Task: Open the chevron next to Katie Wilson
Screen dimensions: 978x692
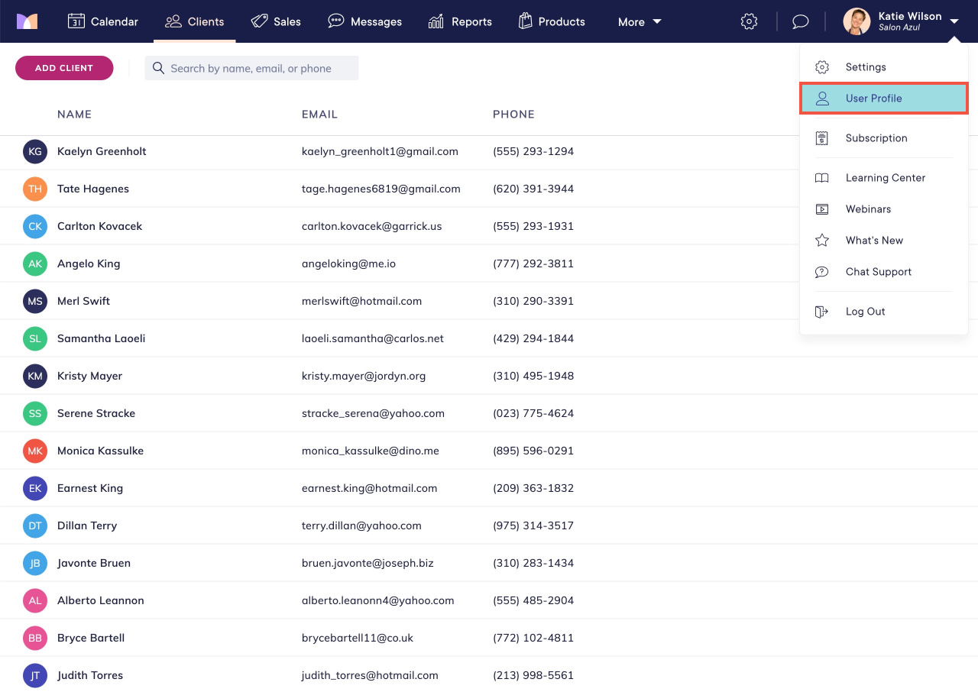Action: point(956,21)
